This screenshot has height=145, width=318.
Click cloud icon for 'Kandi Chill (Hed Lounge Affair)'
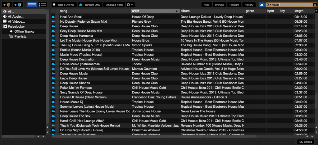[x=53, y=121]
